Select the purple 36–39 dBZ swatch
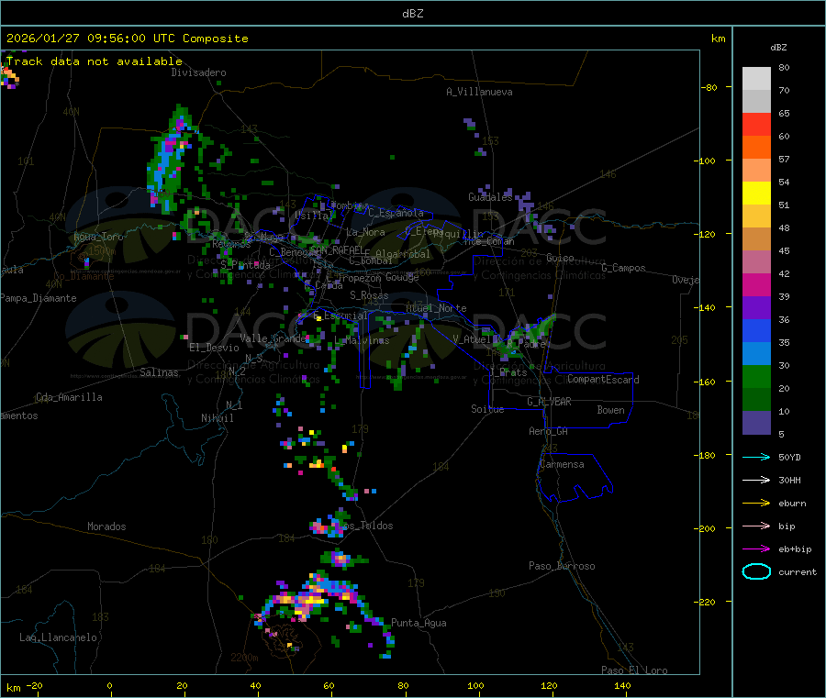The height and width of the screenshot is (698, 826). [x=756, y=308]
